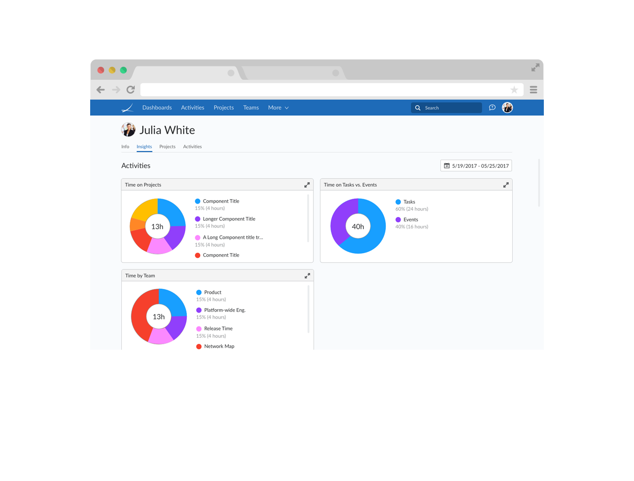Click the 13h Time on Projects donut center

158,226
